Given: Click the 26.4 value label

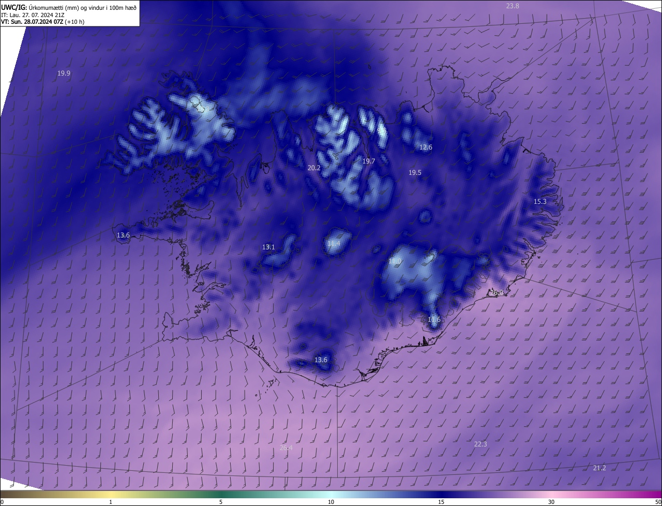Looking at the screenshot, I should pos(286,448).
